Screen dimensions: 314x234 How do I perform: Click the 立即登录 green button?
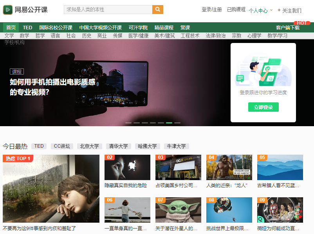pyautogui.click(x=263, y=107)
